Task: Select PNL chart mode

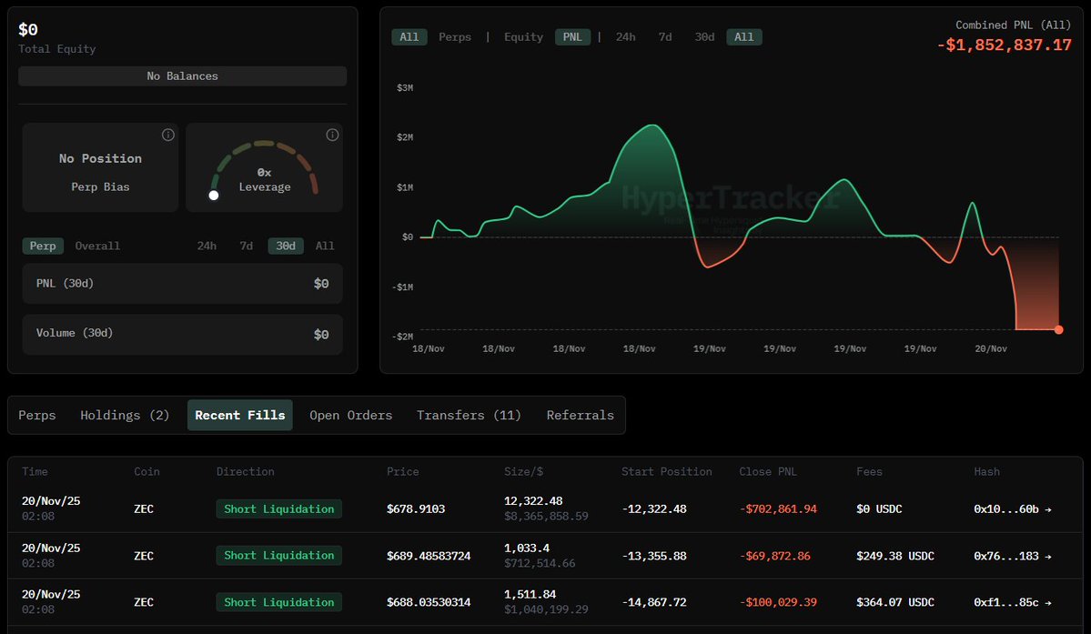Action: tap(573, 37)
